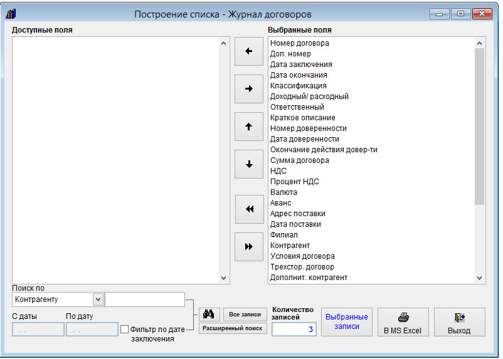
Task: Move selected field up with up arrow
Action: [x=248, y=127]
